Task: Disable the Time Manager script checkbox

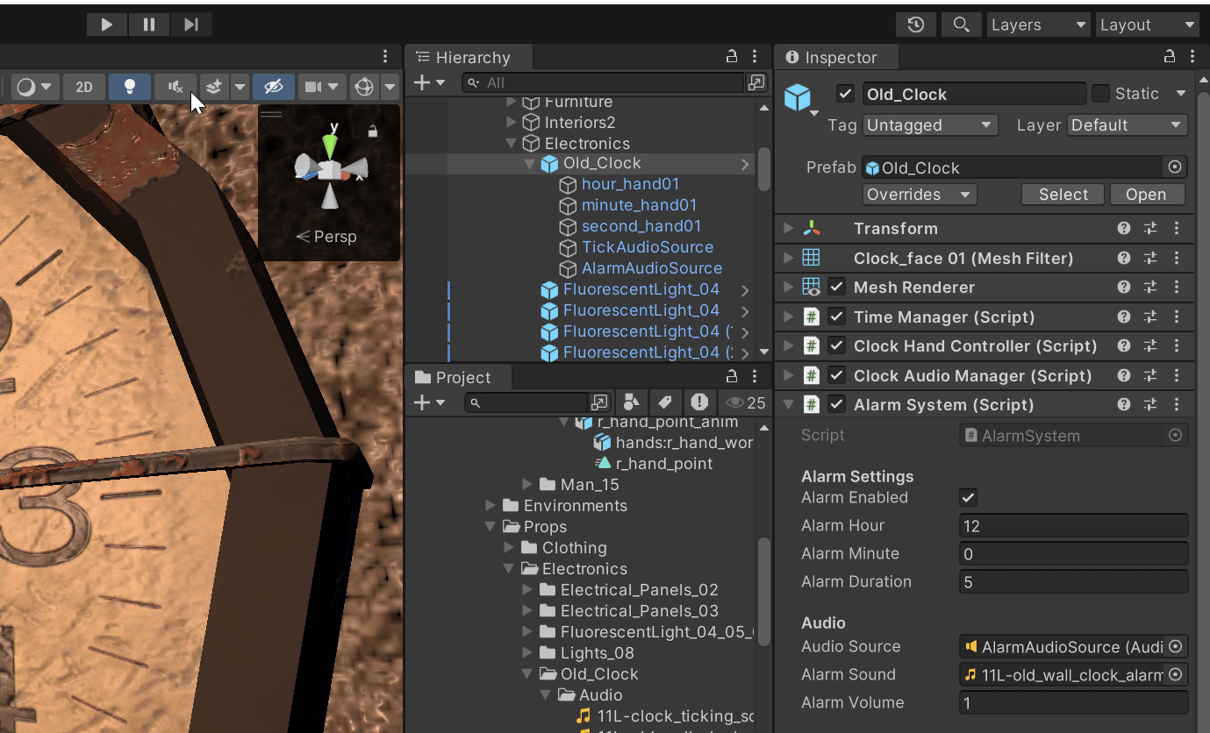Action: (837, 317)
